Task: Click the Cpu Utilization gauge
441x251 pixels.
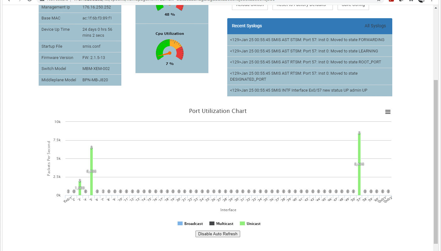Action: 170,49
